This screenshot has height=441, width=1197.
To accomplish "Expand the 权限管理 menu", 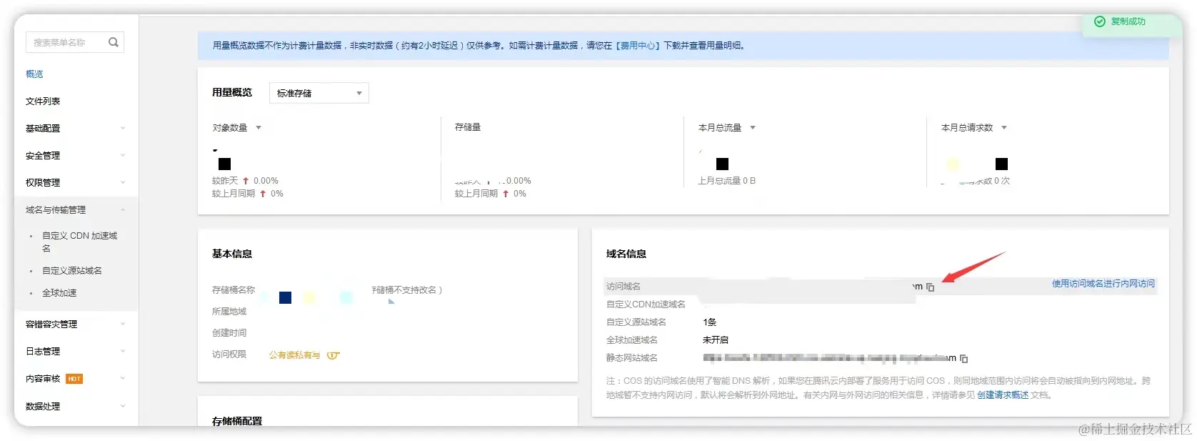I will coord(75,182).
